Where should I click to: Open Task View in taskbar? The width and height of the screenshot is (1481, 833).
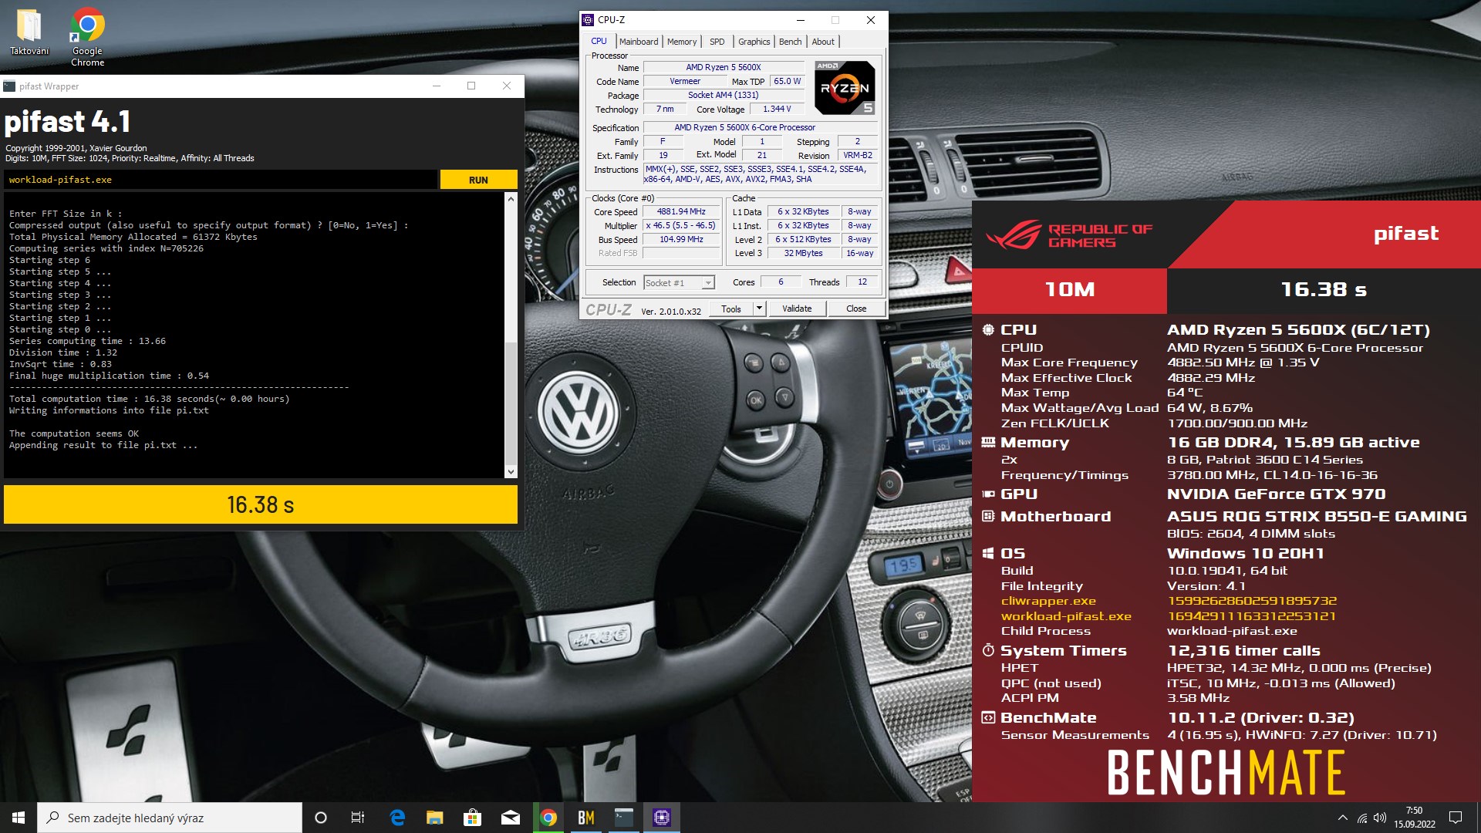coord(358,818)
